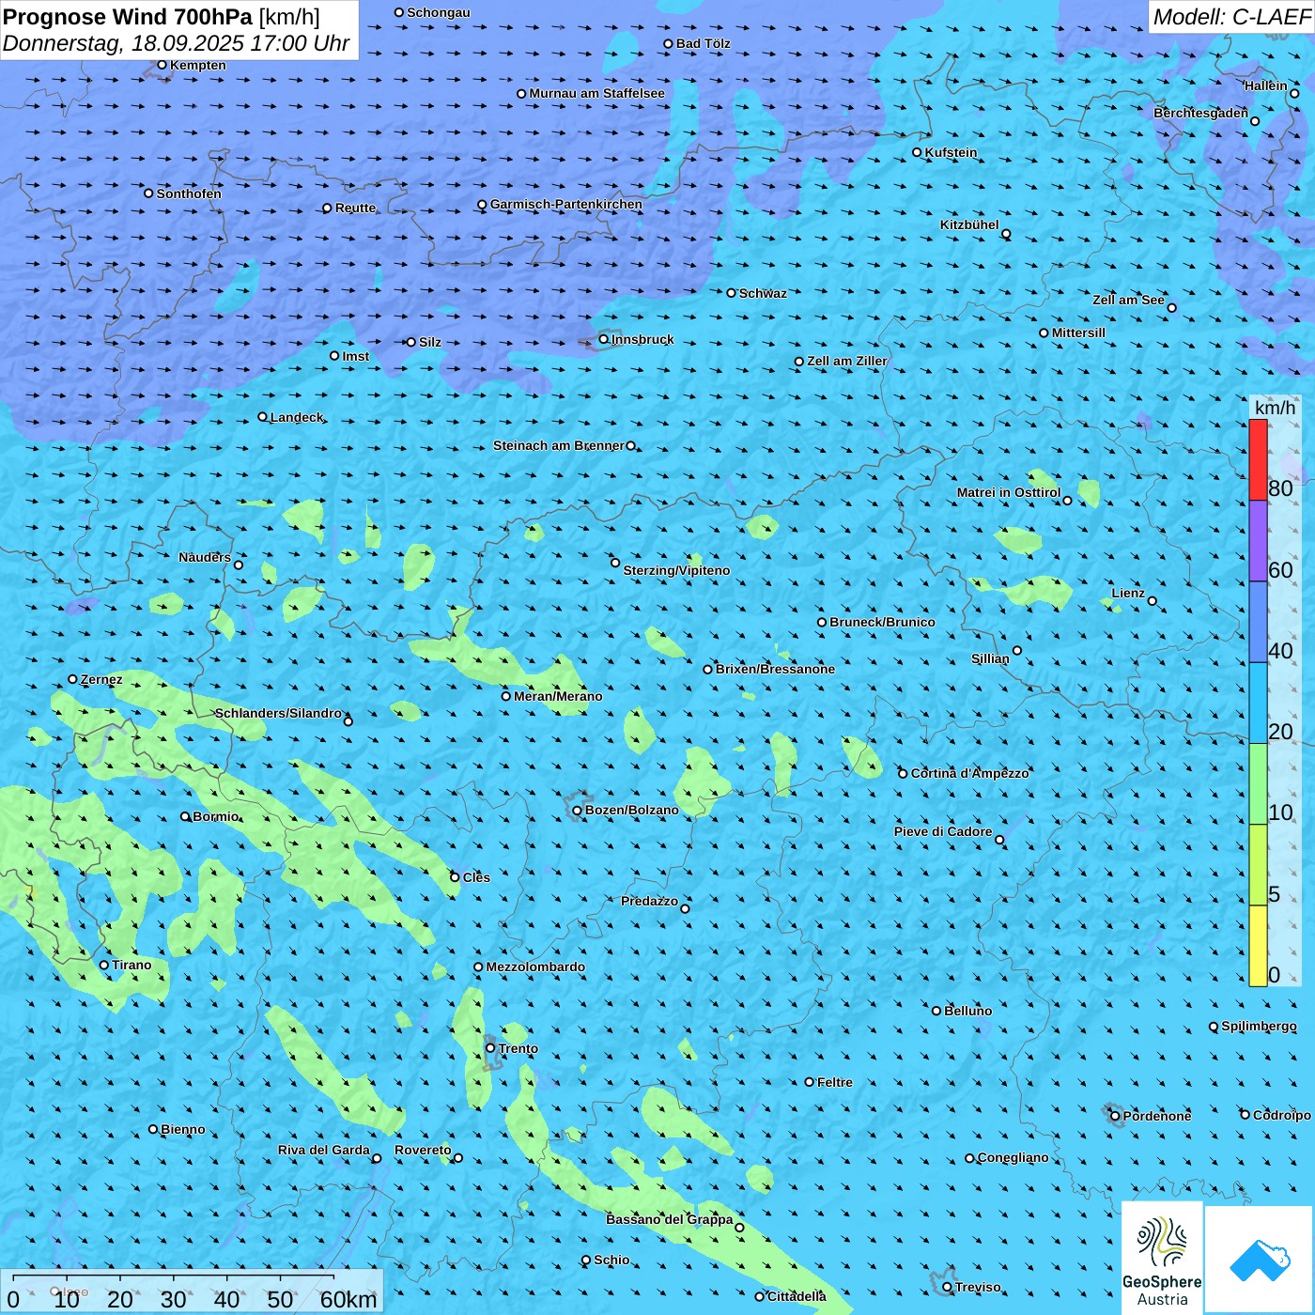Click the Meran/Merano city label

click(558, 696)
